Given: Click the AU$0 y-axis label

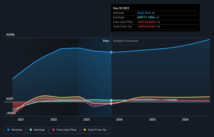Looking at the screenshot, I should (x=10, y=99).
